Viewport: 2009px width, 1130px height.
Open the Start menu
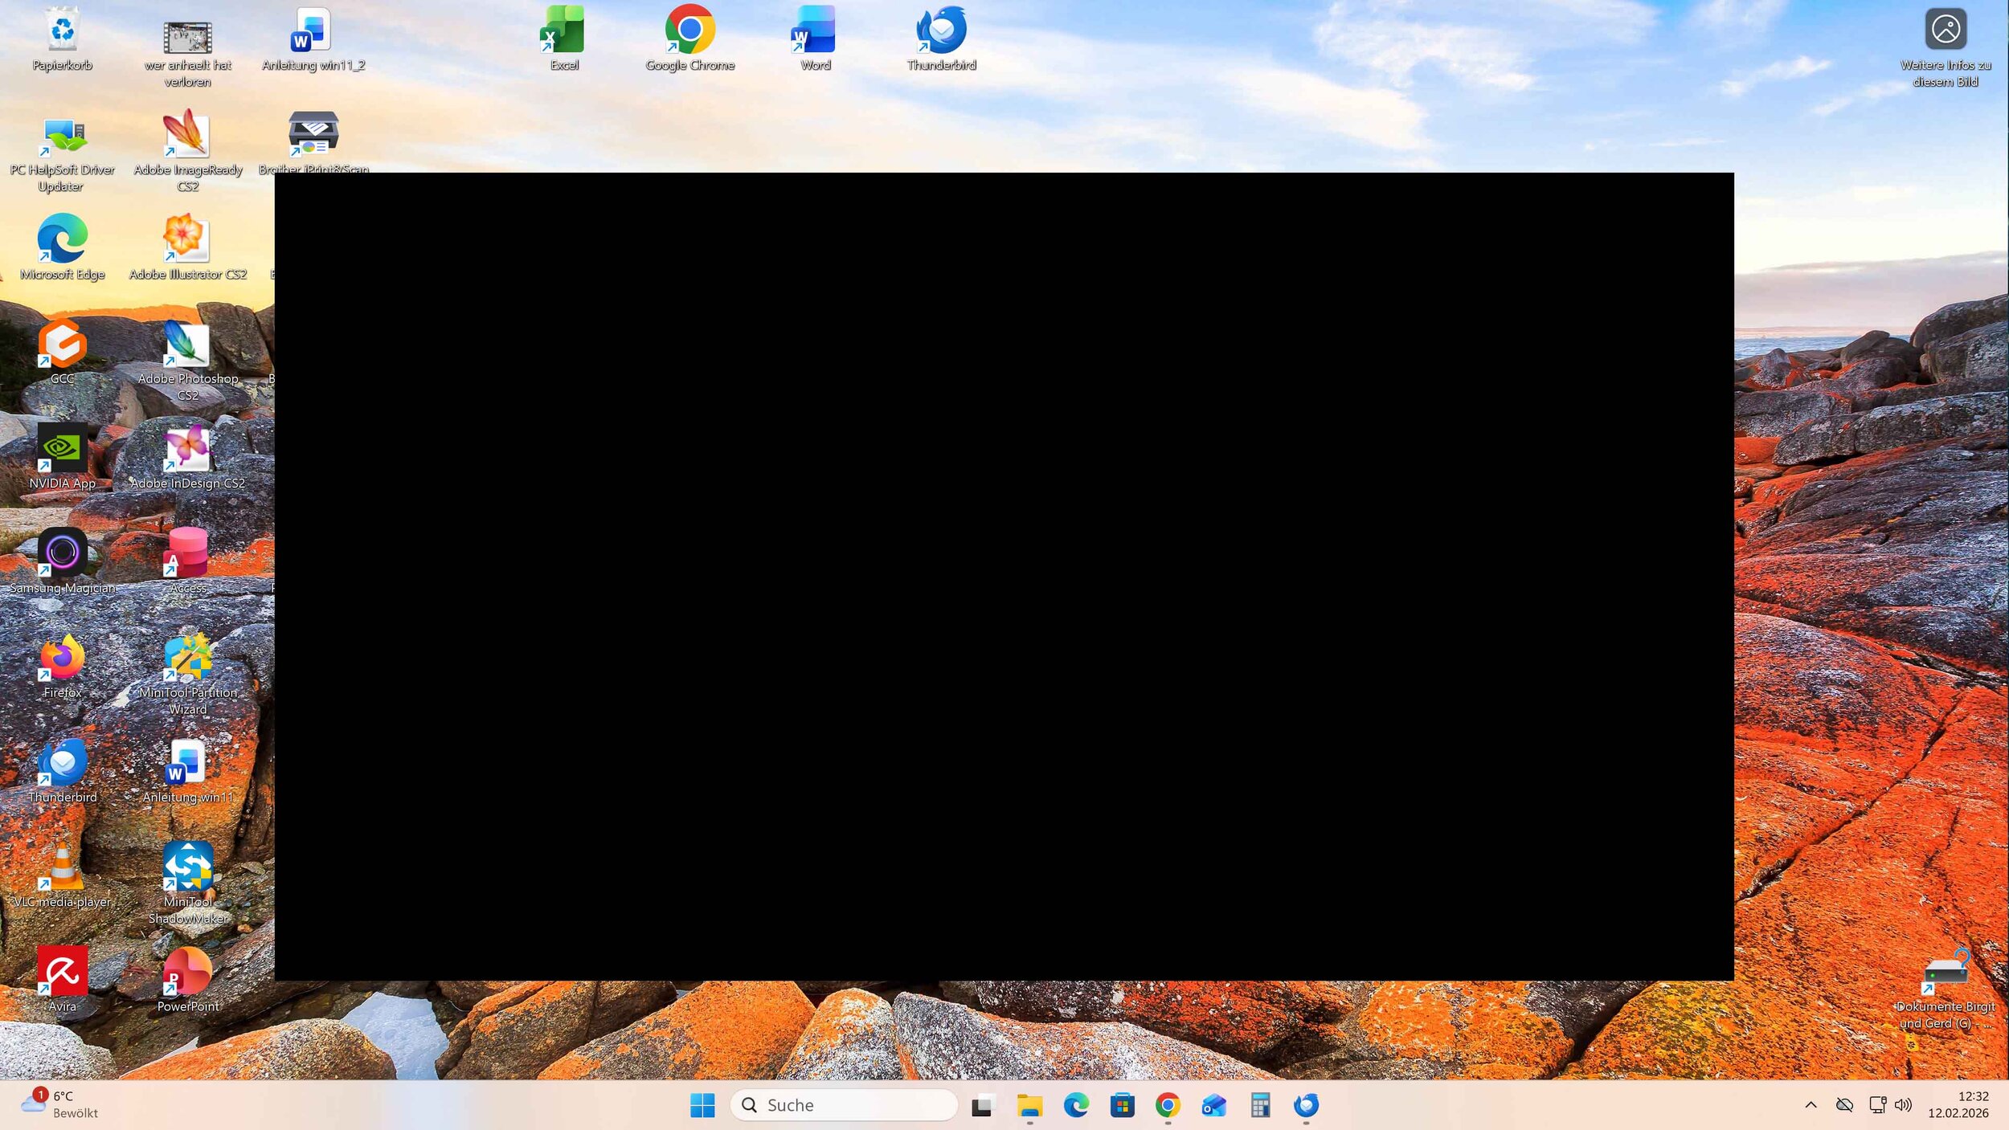702,1105
